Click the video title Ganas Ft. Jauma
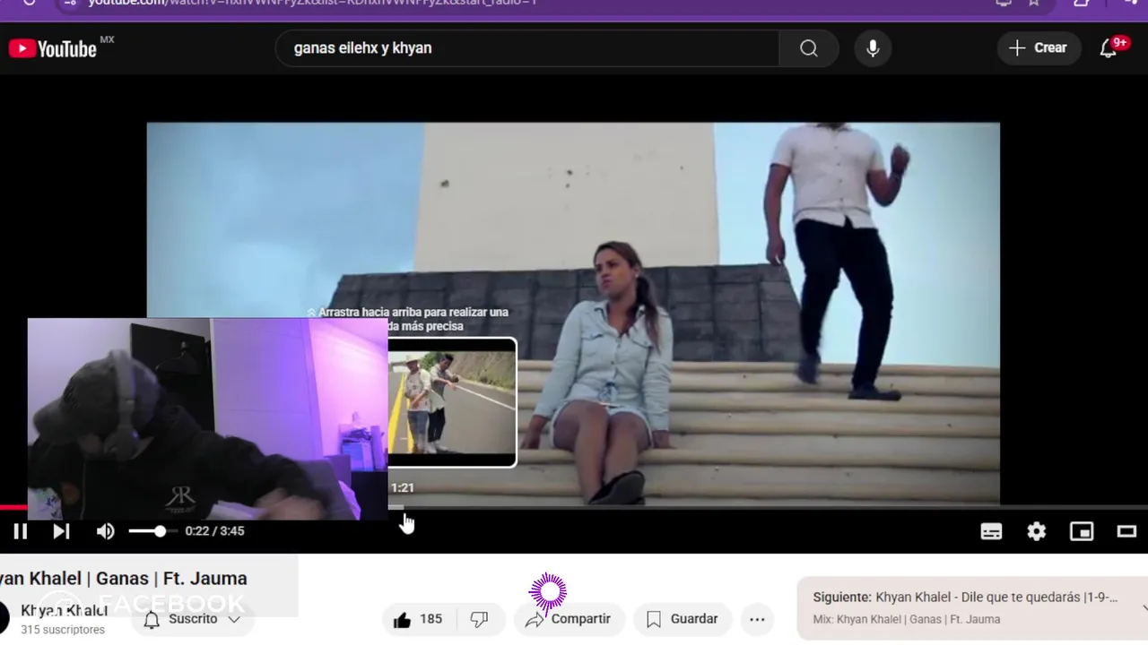Image resolution: width=1148 pixels, height=645 pixels. pyautogui.click(x=124, y=579)
